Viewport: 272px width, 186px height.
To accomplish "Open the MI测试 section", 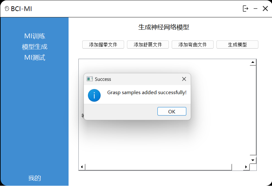I will point(35,57).
